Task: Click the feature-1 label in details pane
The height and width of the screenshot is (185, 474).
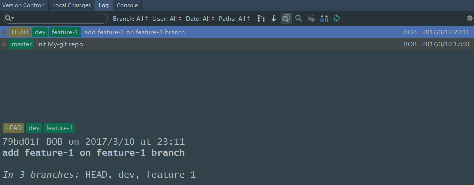Action: pos(59,128)
